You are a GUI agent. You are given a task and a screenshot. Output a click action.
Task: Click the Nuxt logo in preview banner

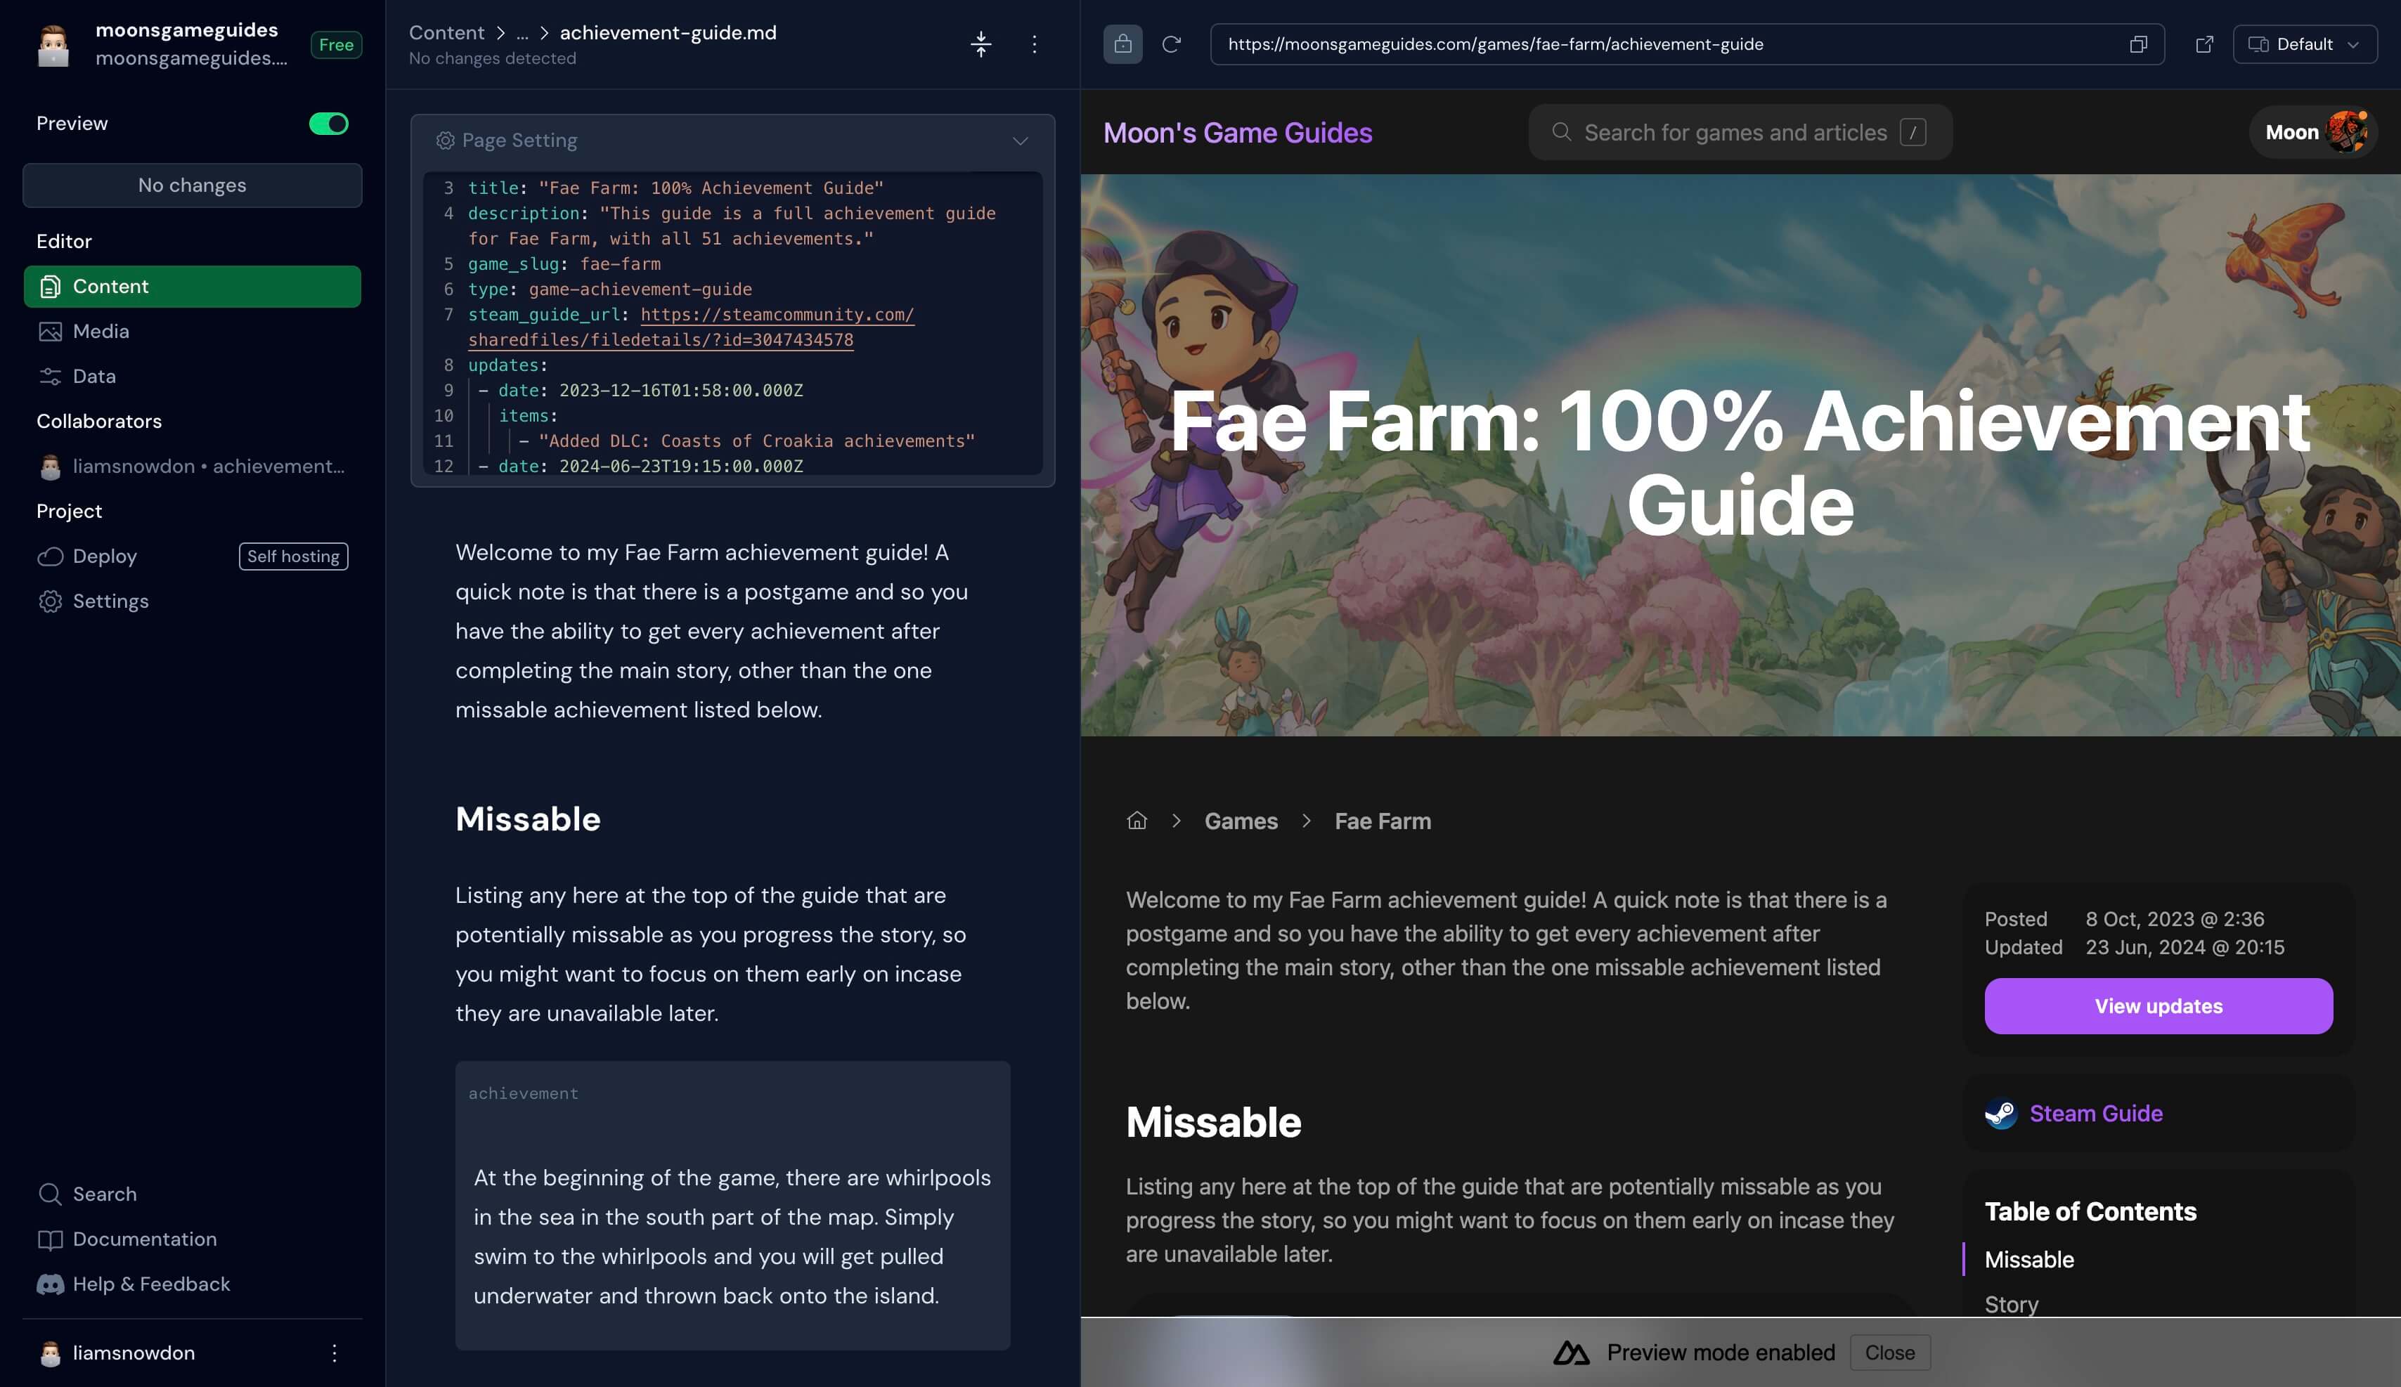[1571, 1353]
